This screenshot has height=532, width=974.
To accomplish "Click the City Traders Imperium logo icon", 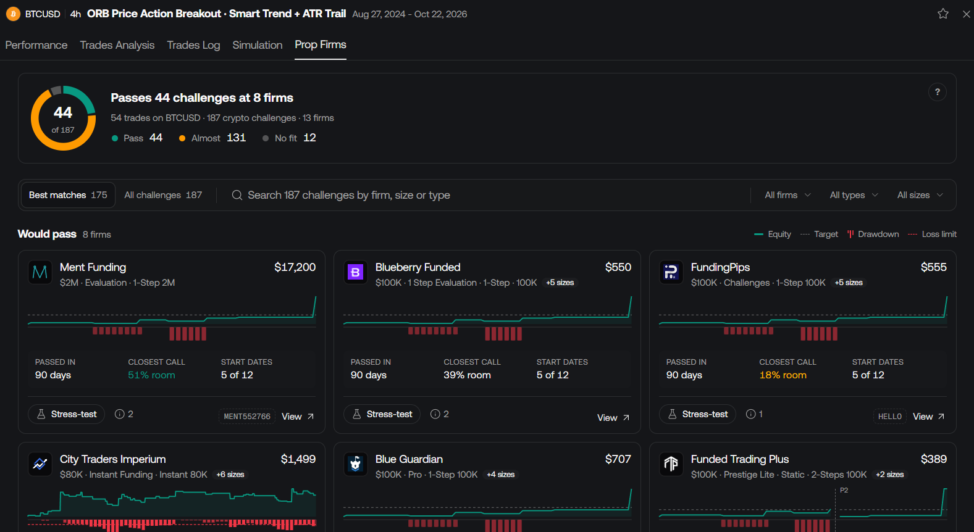I will click(40, 464).
